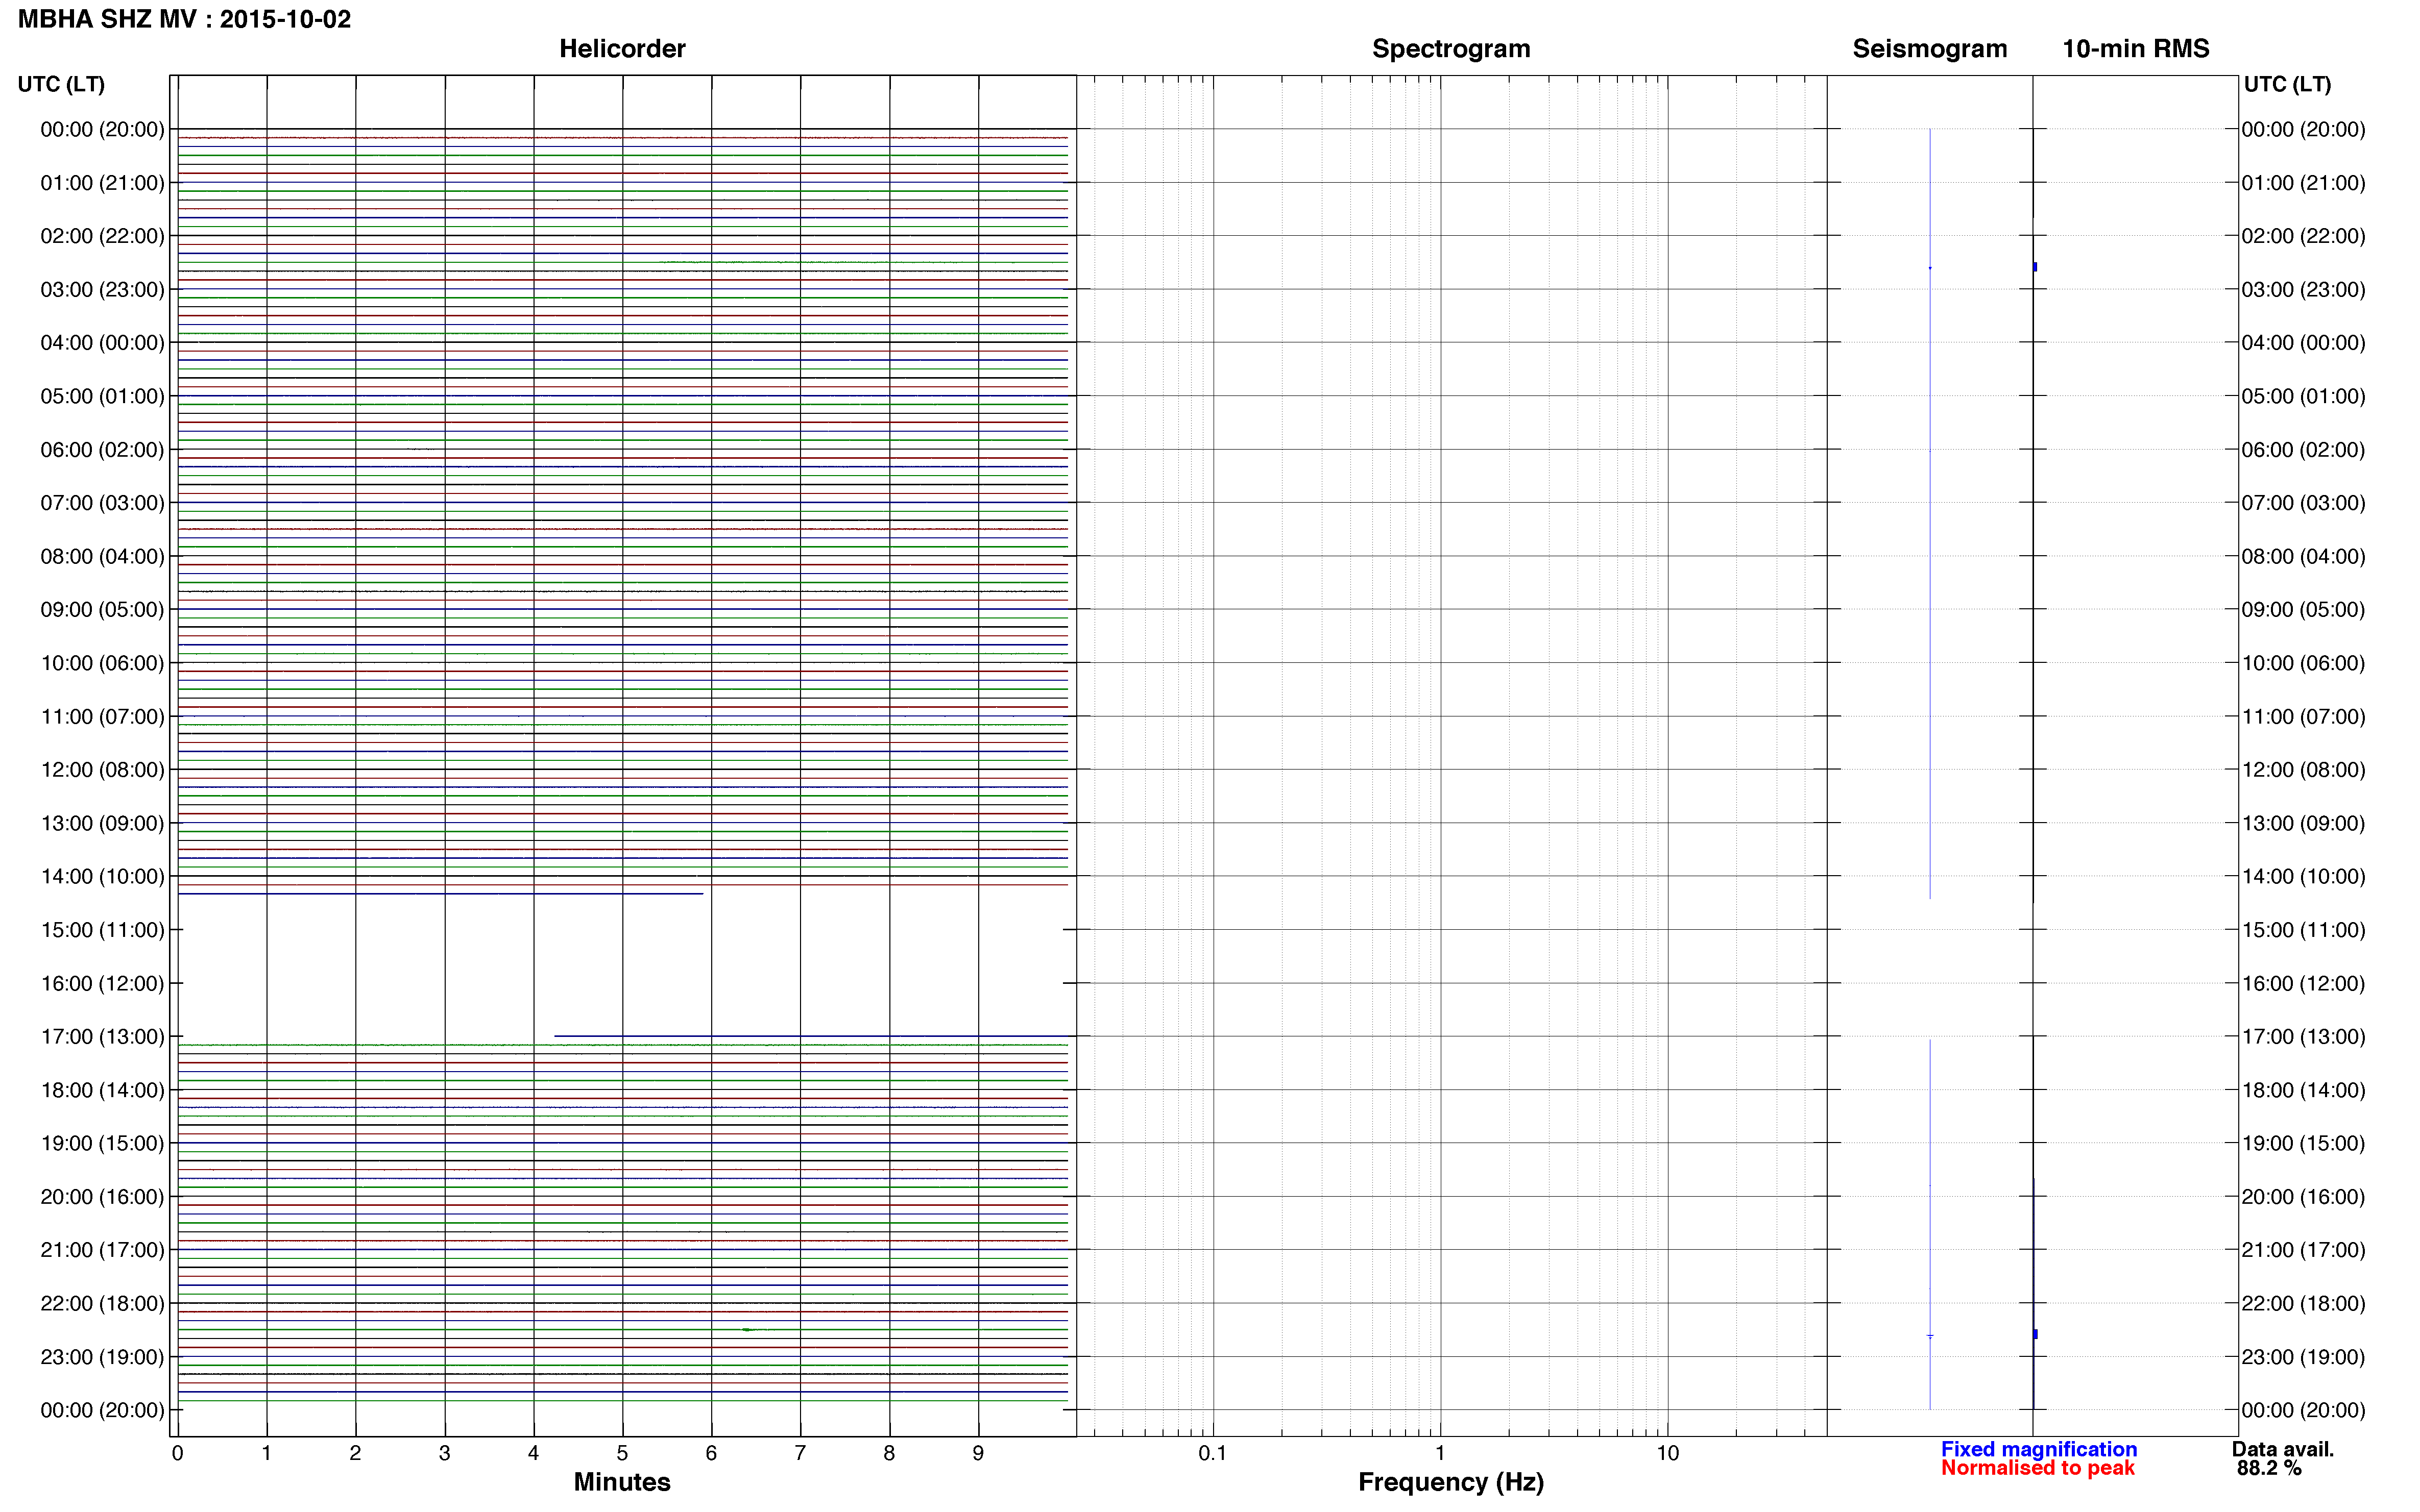Click left axis label '12:00 (08:00)'

(x=102, y=770)
